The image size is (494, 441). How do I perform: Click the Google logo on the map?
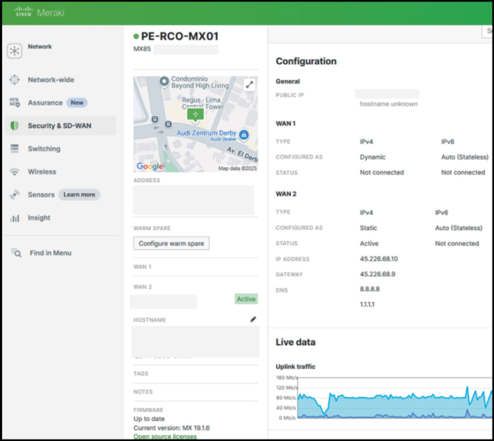click(x=150, y=166)
